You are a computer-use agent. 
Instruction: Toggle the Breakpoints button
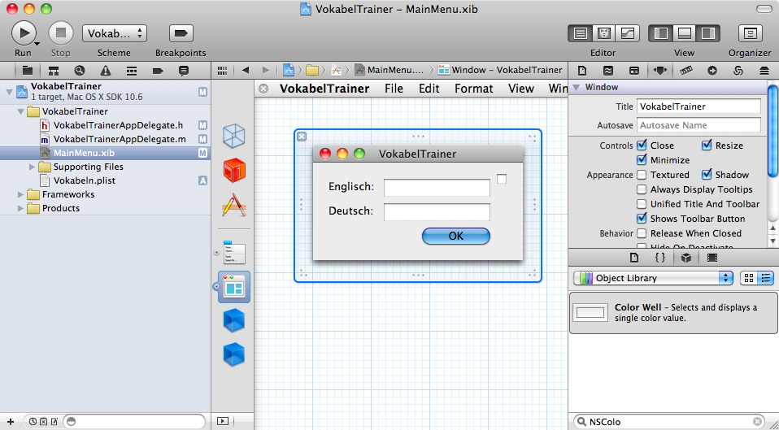tap(180, 33)
